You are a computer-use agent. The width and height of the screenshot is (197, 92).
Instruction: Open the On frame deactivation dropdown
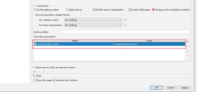pyautogui.click(x=93, y=25)
